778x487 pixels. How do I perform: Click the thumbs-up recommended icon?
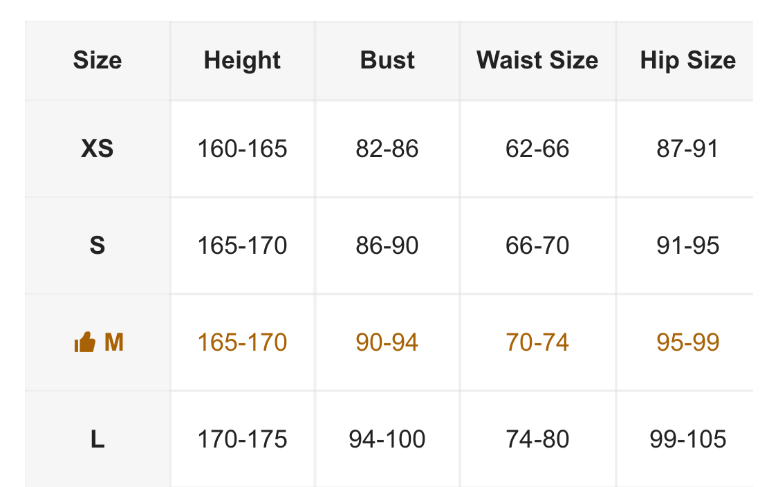[x=84, y=342]
